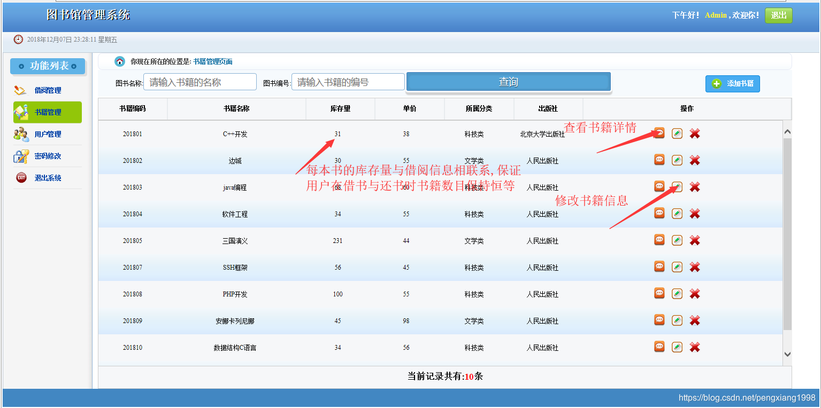Edit the SSH框架 book

point(677,267)
